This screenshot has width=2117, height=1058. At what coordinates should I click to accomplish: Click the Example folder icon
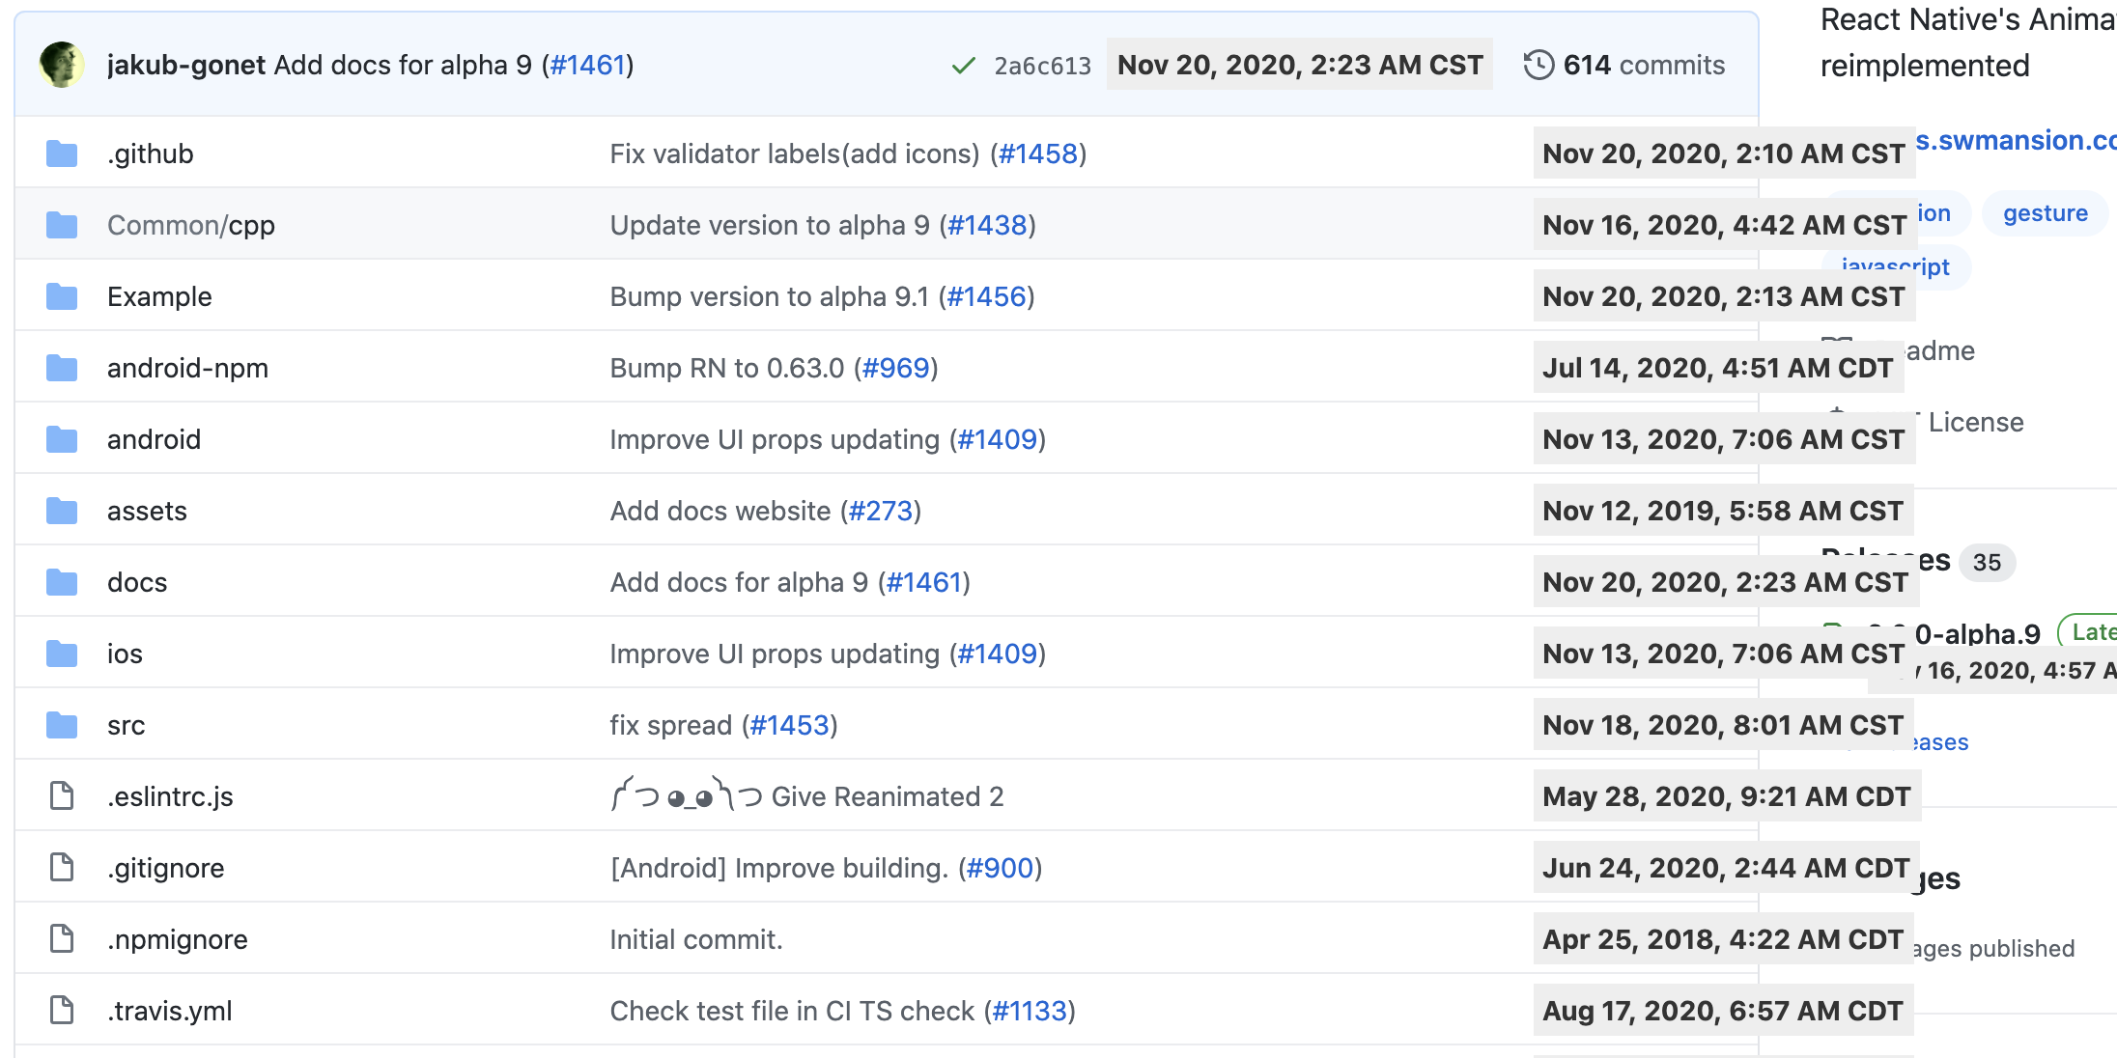tap(62, 296)
